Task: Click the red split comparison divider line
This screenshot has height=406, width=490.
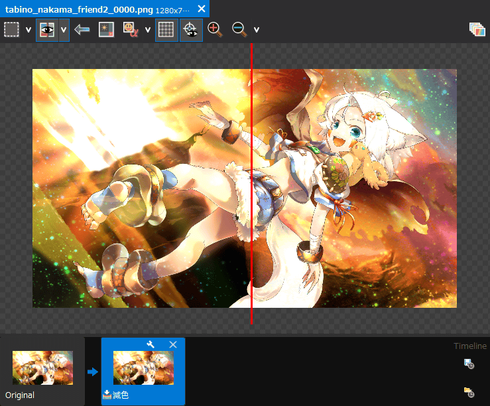Action: tap(251, 184)
